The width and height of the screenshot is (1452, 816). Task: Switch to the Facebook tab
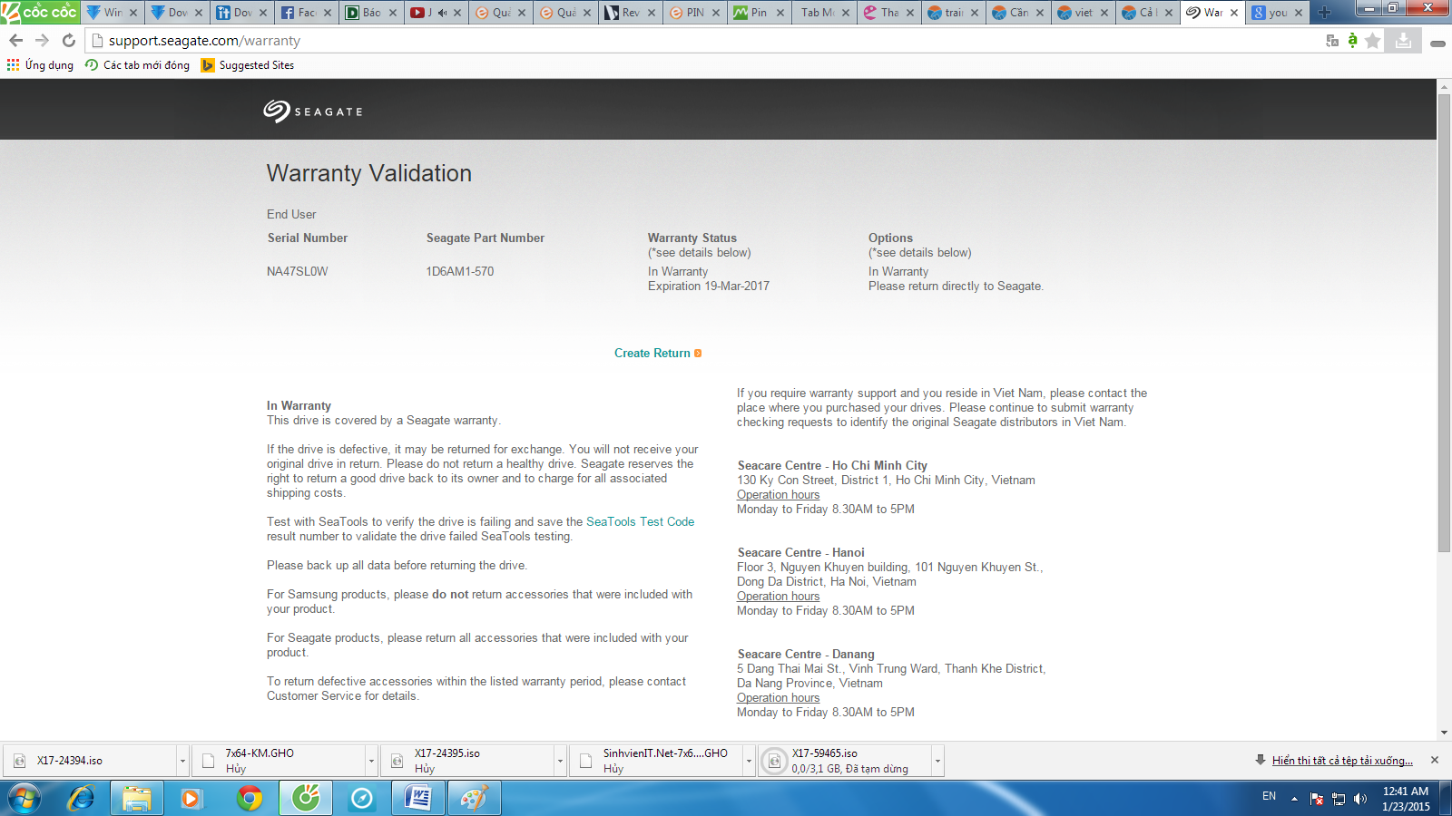click(x=305, y=13)
